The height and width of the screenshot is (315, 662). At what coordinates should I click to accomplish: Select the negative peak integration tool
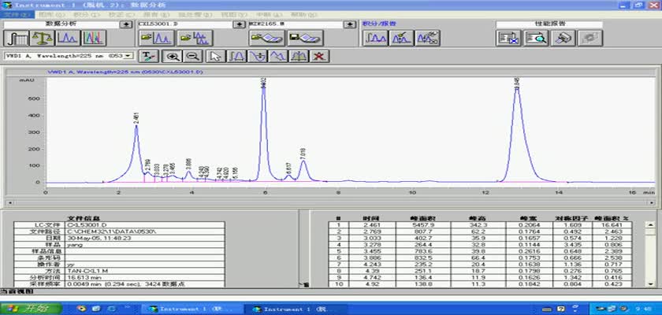click(x=258, y=57)
